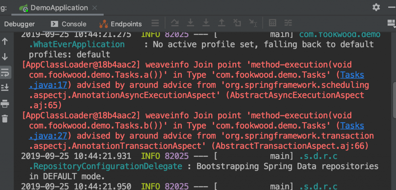The image size is (396, 190).
Task: Open the Layout Settings dropdown
Action: pos(391,24)
